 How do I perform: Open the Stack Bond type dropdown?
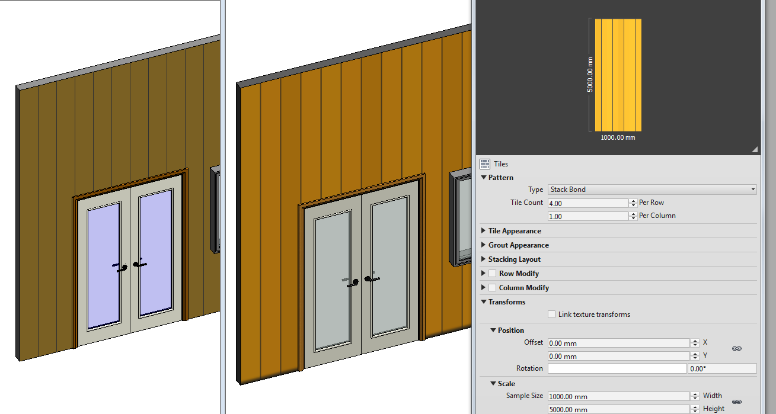(653, 190)
